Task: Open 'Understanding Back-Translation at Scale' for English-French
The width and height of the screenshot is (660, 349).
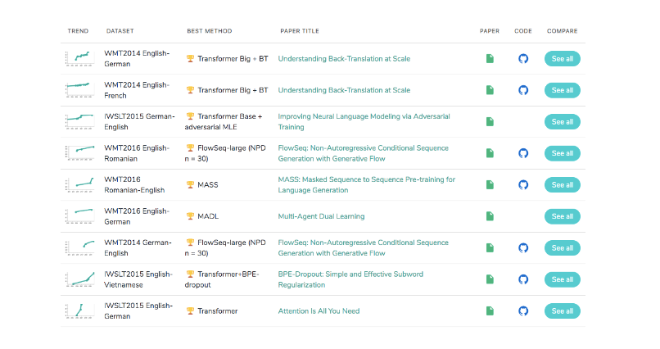Action: (344, 90)
